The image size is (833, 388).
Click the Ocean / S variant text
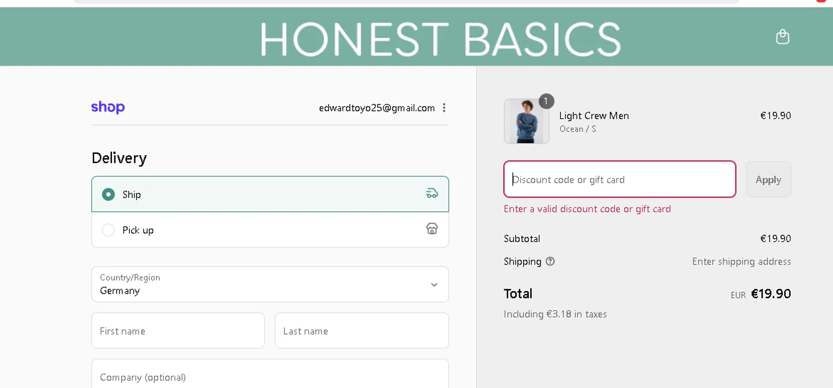[578, 129]
